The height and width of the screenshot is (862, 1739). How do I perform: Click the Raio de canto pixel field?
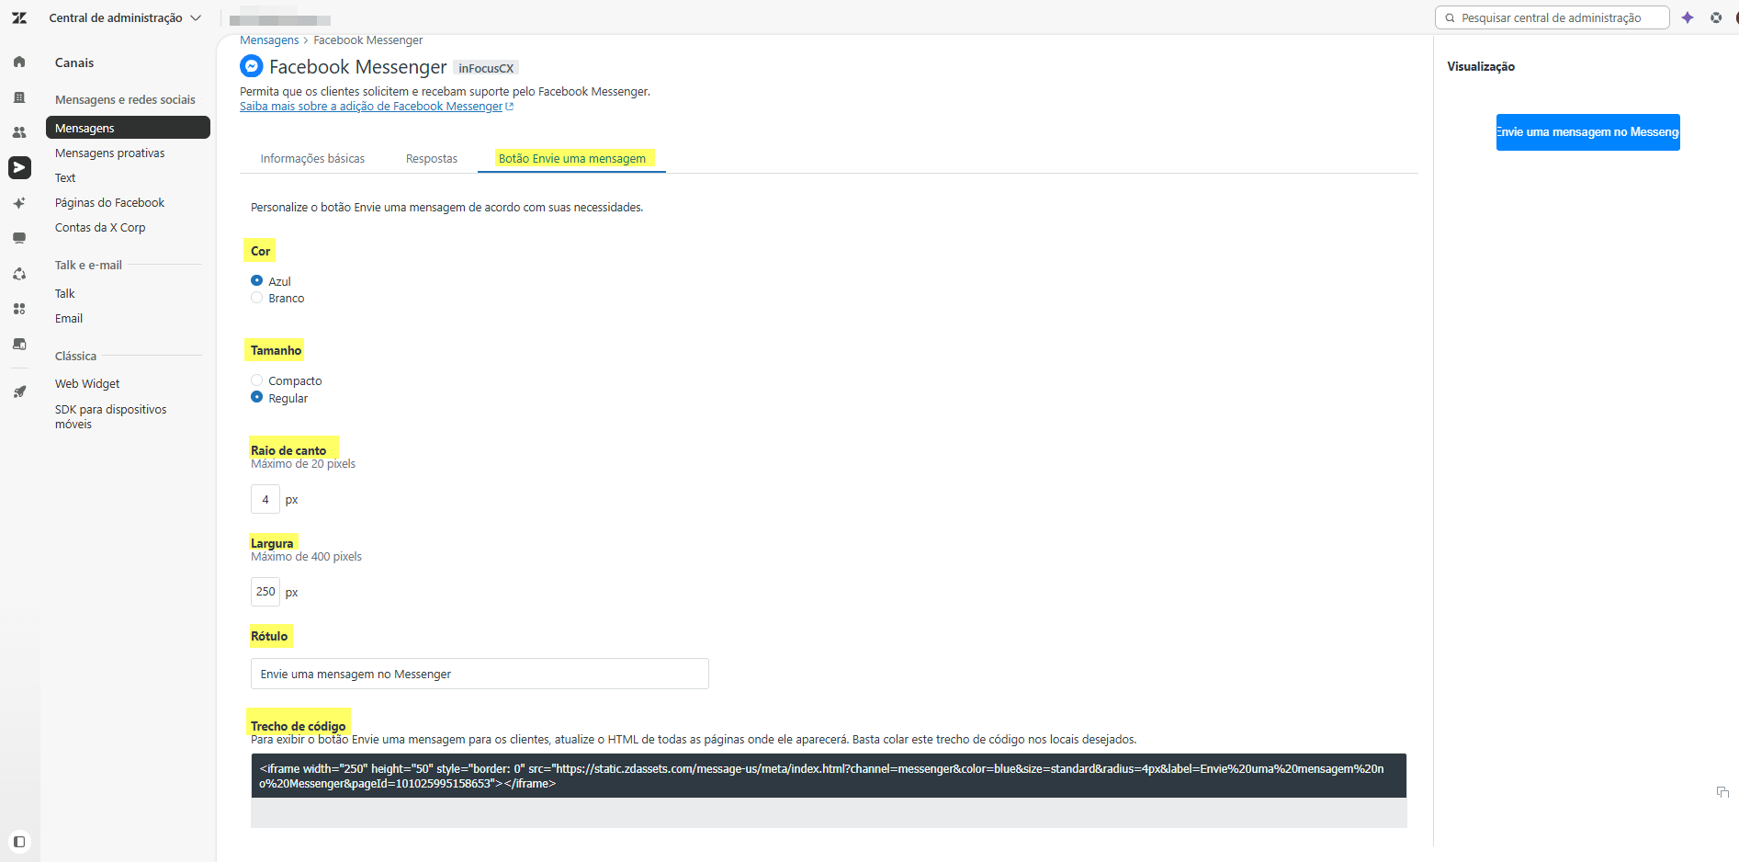click(x=265, y=499)
